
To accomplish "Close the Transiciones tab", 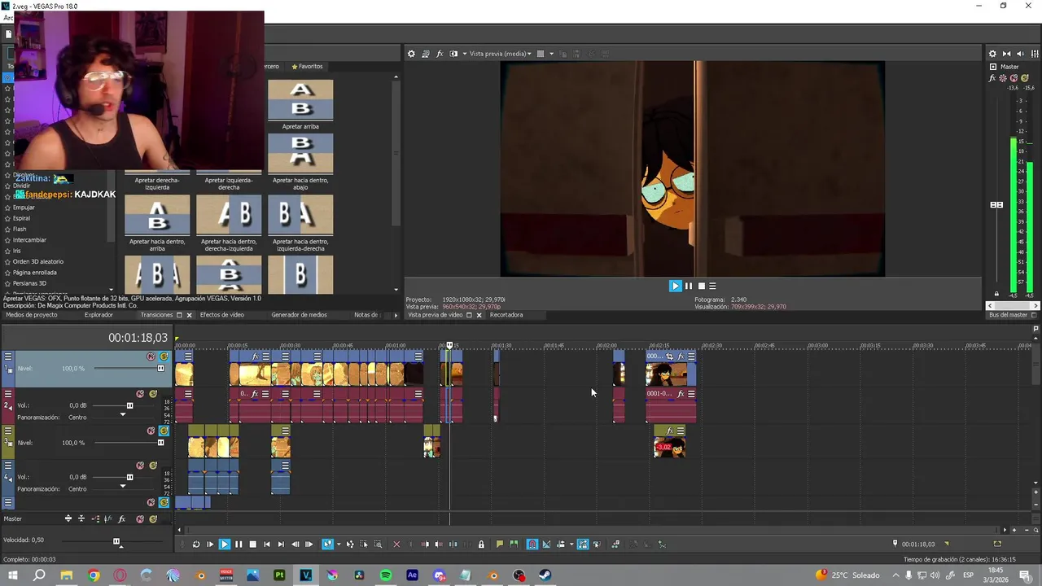I will tap(189, 315).
